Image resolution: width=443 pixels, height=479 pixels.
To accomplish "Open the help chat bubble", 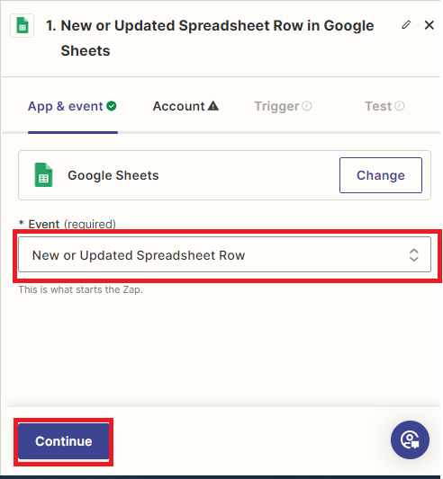I will coord(410,439).
